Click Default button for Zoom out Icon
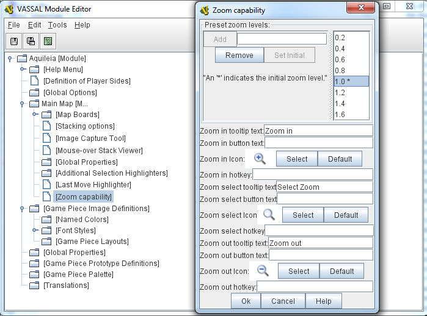The width and height of the screenshot is (427, 316). (x=341, y=271)
